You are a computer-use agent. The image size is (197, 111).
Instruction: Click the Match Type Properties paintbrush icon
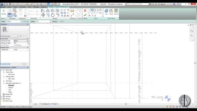click(x=25, y=16)
